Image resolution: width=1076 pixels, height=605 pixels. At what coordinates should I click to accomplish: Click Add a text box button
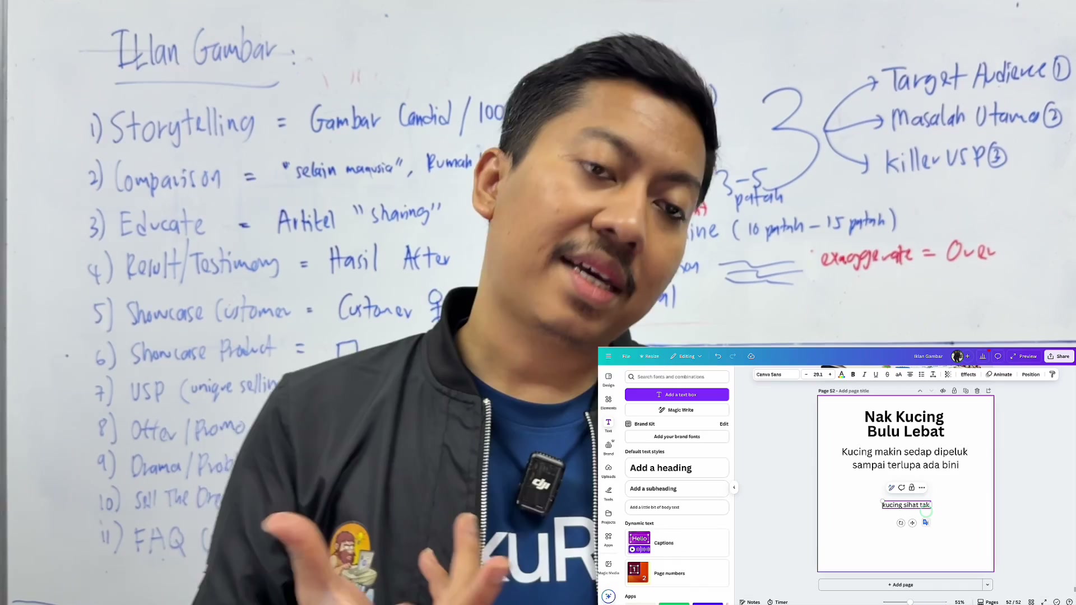coord(677,394)
